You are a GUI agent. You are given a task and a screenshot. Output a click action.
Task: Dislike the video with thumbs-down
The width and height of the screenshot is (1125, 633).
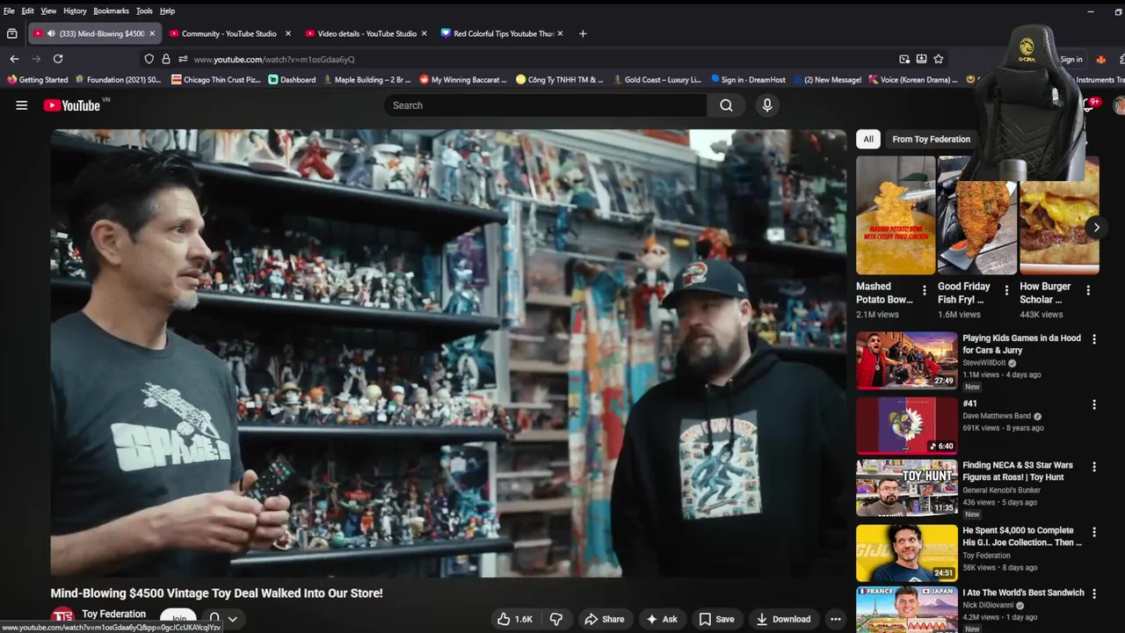coord(556,619)
